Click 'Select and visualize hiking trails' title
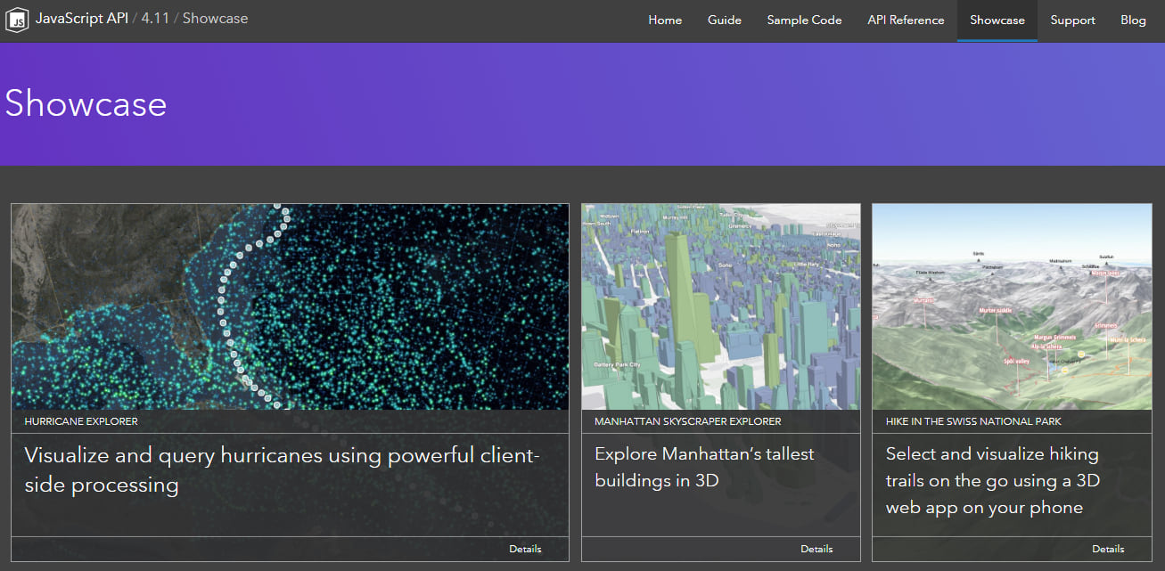The width and height of the screenshot is (1165, 571). tap(993, 481)
